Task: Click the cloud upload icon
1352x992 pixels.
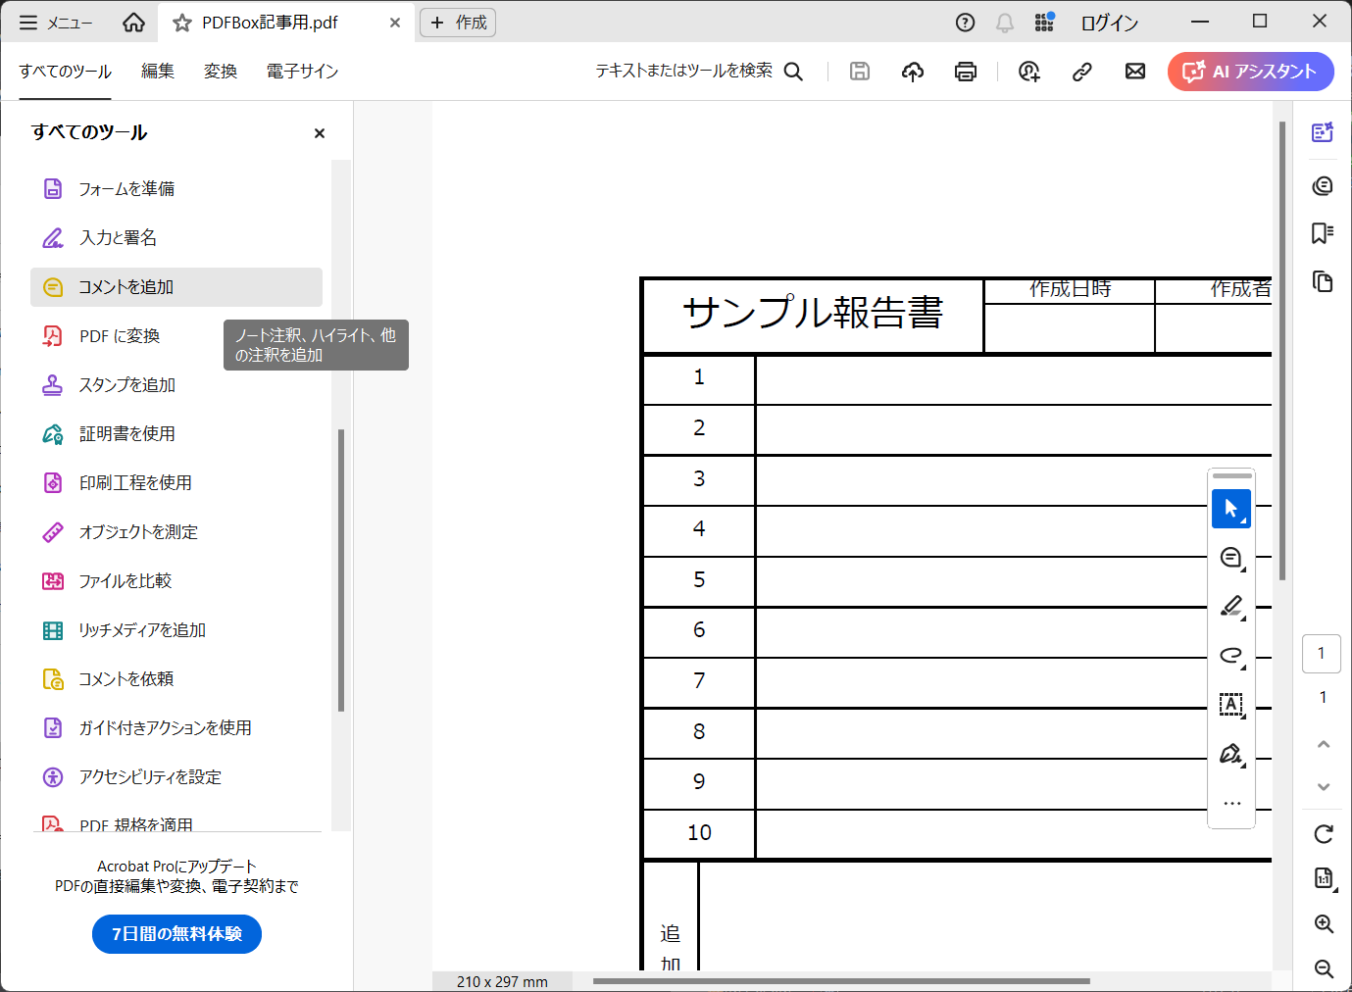Action: [912, 72]
